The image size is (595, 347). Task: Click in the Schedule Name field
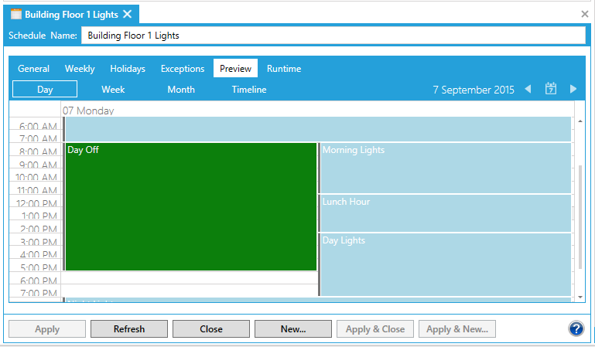[333, 36]
